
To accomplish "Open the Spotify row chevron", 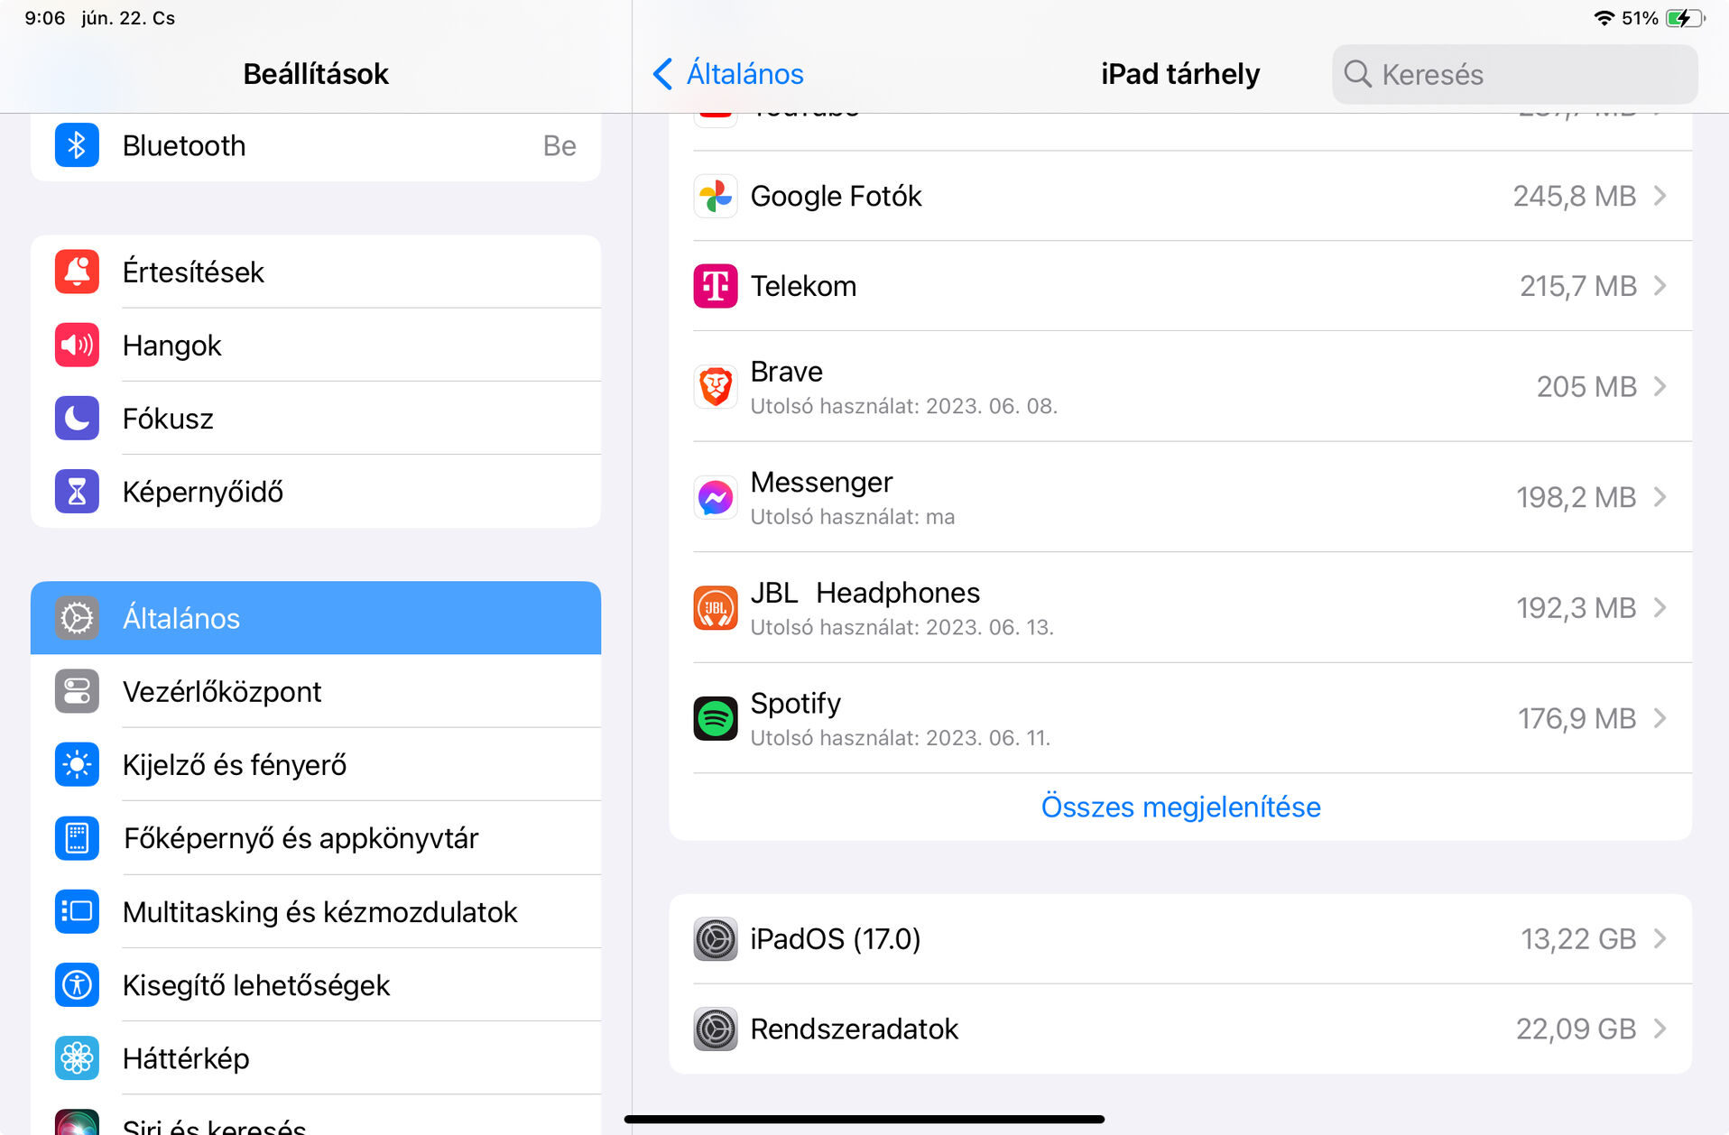I will pos(1660,718).
